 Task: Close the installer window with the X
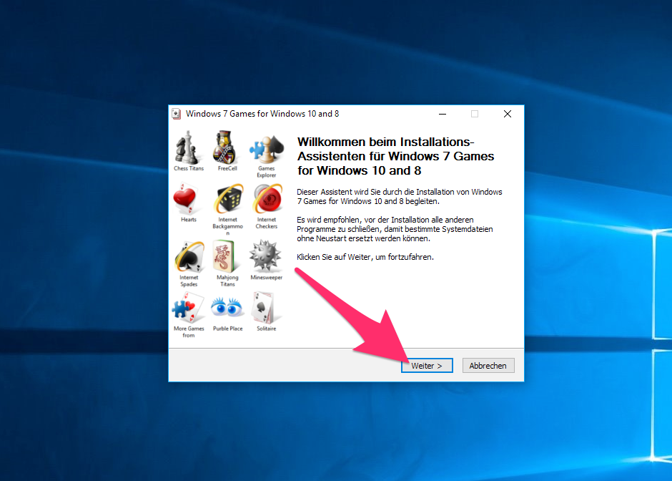click(x=508, y=114)
